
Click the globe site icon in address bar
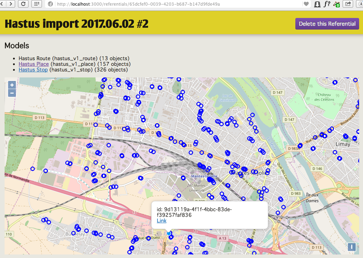[50, 4]
